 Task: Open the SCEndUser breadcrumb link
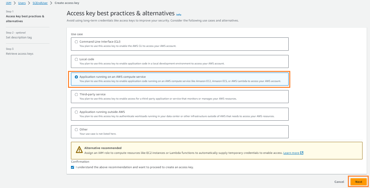click(x=40, y=3)
